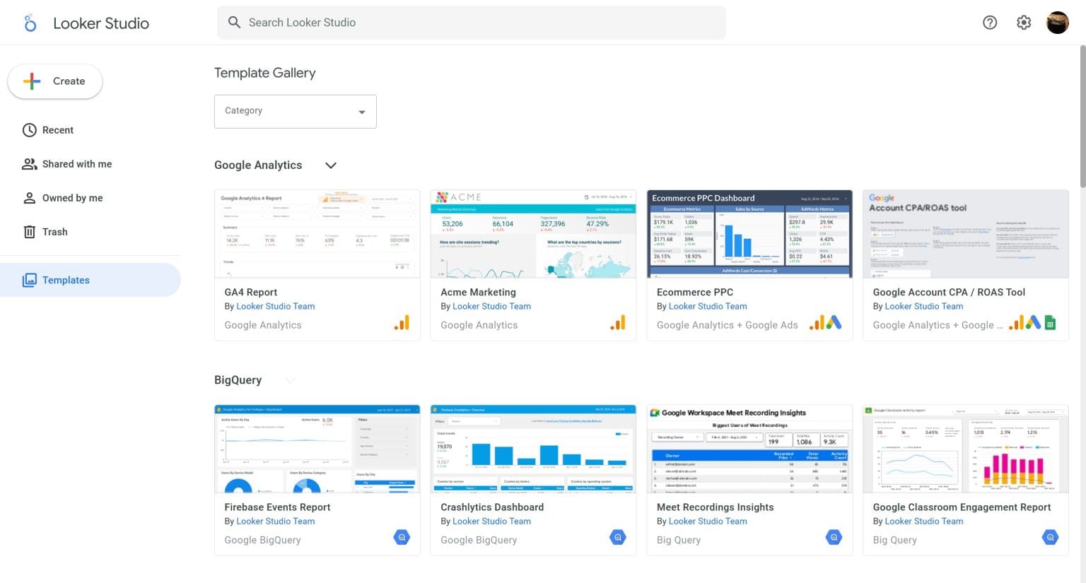This screenshot has height=583, width=1086.
Task: Click the BigQuery icon on Firebase Events Report
Action: pos(402,538)
